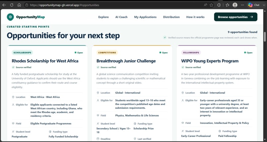
Task: View site information lock icon
Action: pos(27,5)
